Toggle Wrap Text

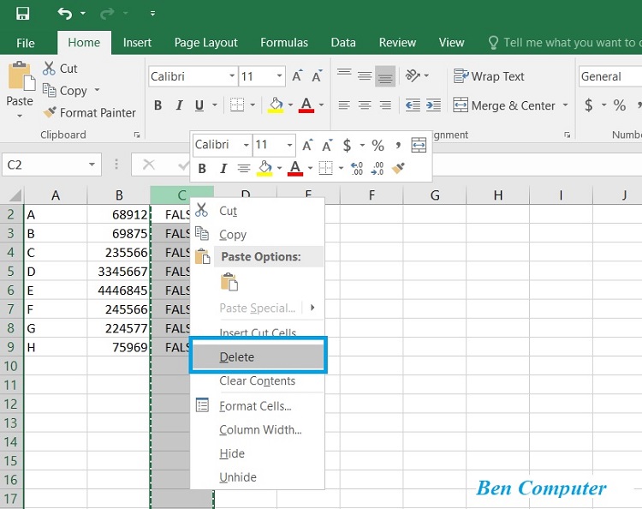point(489,76)
